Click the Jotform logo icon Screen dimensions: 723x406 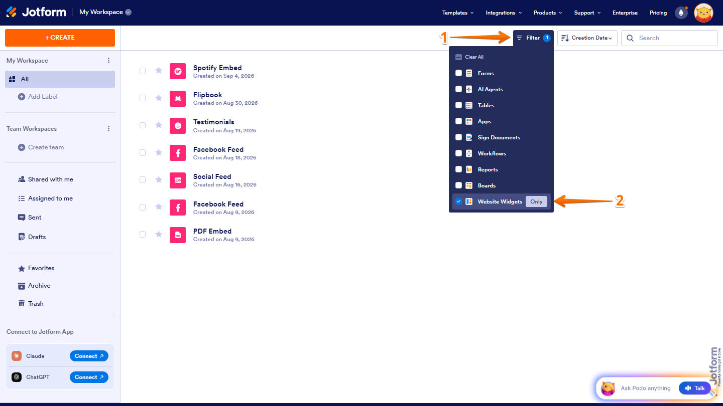click(x=12, y=12)
